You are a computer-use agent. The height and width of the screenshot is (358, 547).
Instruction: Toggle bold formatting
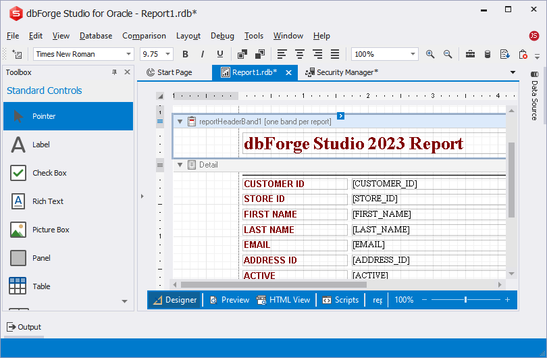pyautogui.click(x=185, y=54)
